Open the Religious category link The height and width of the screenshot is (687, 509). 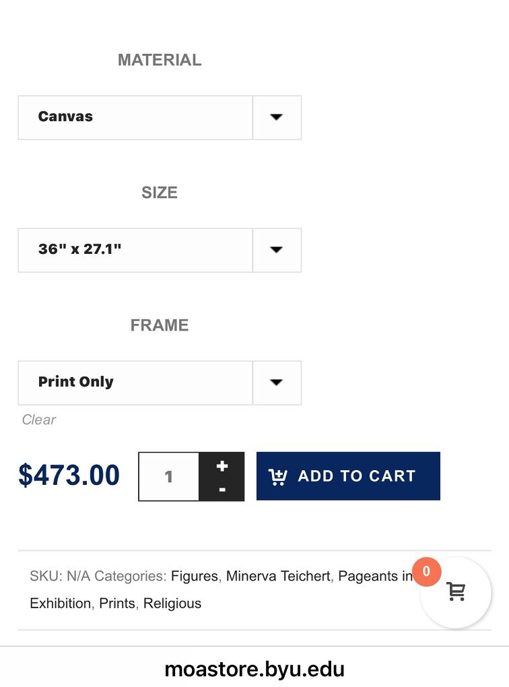(x=172, y=603)
